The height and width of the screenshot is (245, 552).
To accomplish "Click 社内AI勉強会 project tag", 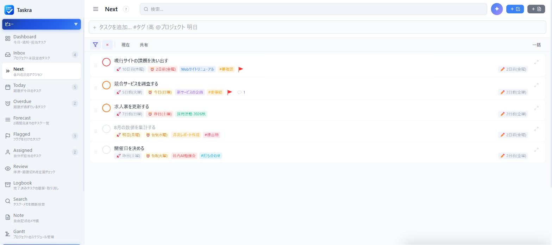I will coord(184,156).
